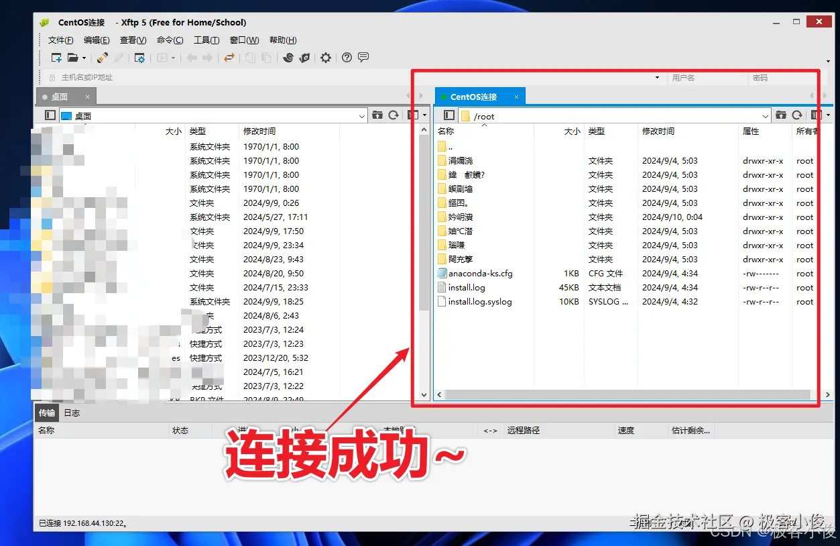Screen dimensions: 840x546
Task: Toggle the folder tree panel in /root pane
Action: (449, 115)
